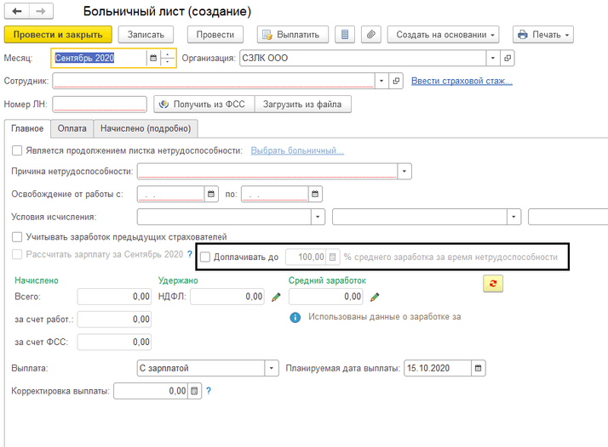Edit Средний заработок with the pencil icon

coord(375,297)
